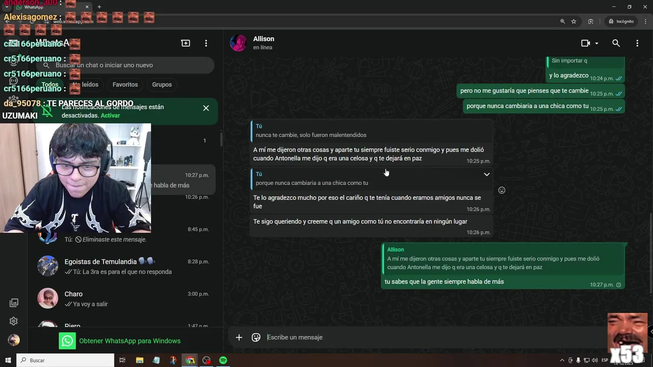Click Activar to enable notifications
Viewport: 653px width, 367px height.
pyautogui.click(x=110, y=116)
